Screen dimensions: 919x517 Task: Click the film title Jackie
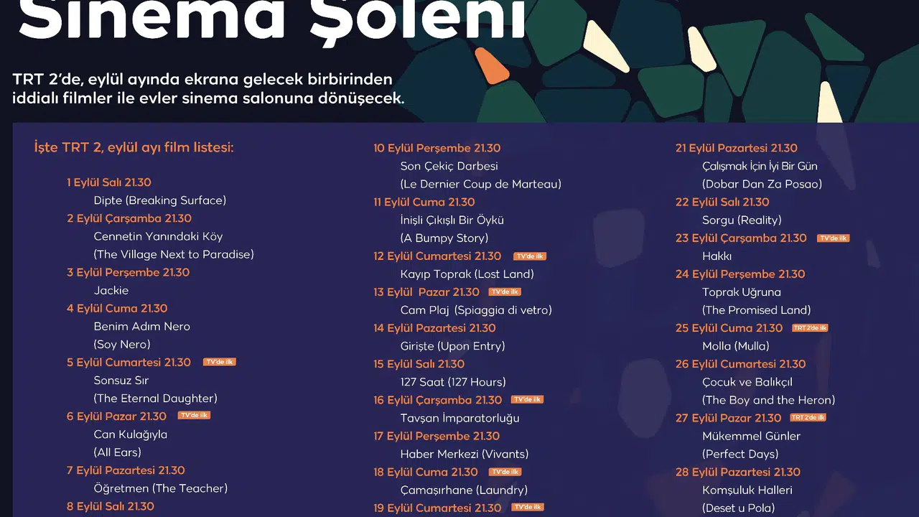[x=111, y=290]
